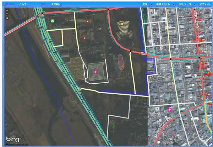
Task: Click the zoom out minus button
Action: [7, 14]
